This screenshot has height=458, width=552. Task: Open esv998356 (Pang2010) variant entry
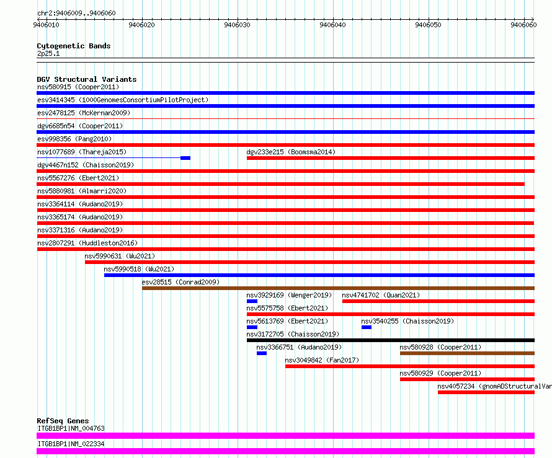click(74, 139)
